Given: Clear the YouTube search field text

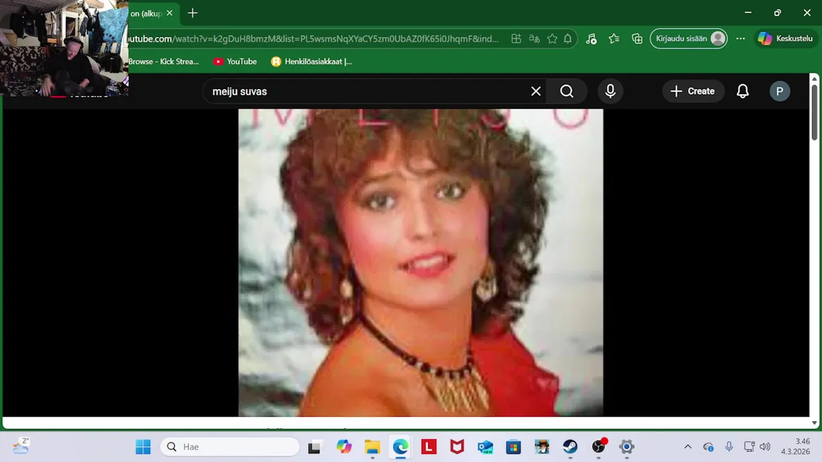Looking at the screenshot, I should coord(536,91).
